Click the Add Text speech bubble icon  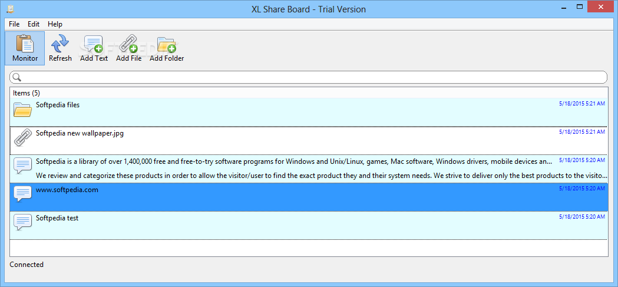pos(94,44)
